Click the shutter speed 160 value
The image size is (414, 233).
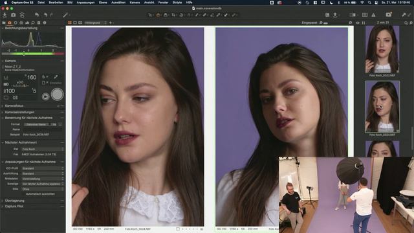click(31, 78)
